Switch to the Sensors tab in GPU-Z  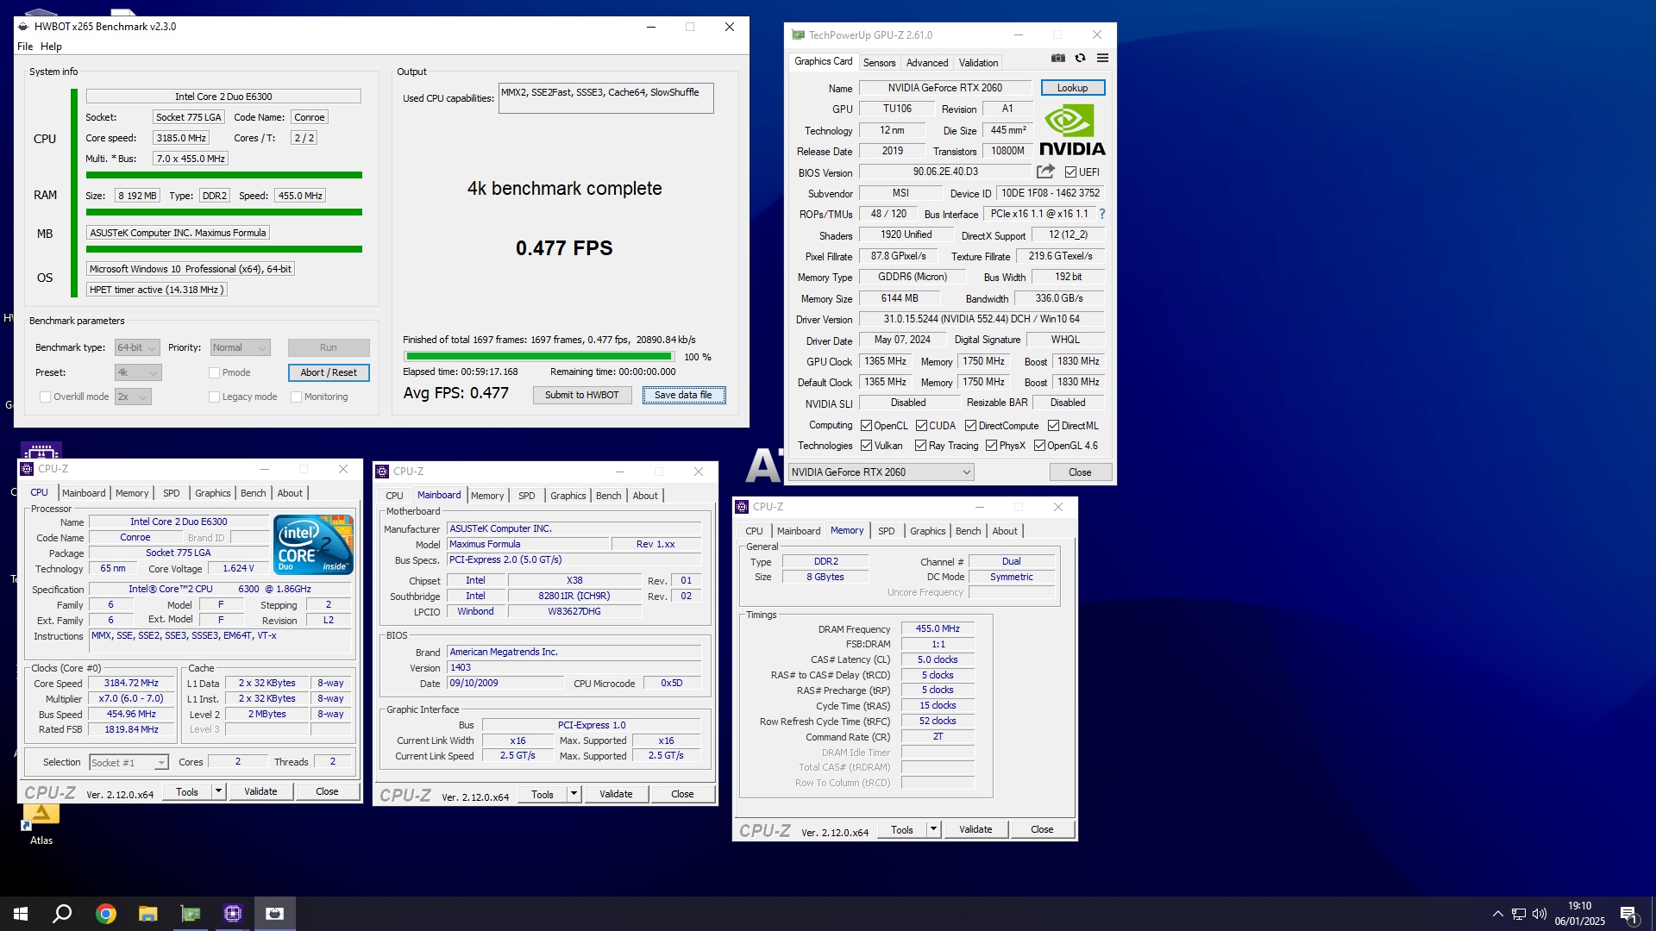click(879, 63)
